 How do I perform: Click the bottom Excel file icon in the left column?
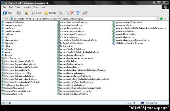pos(3,94)
